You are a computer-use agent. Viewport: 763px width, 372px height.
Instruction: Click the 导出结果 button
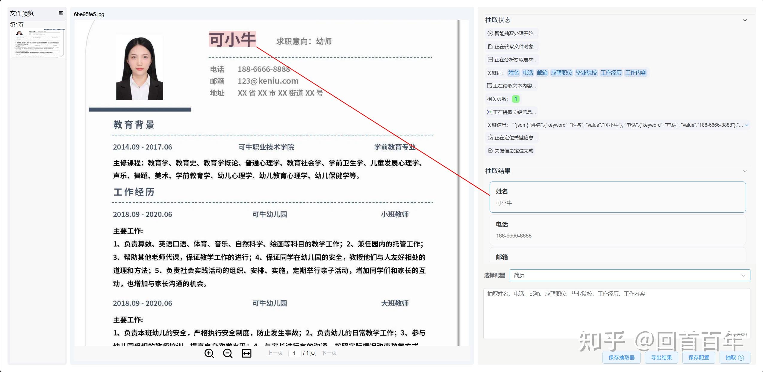click(x=661, y=357)
